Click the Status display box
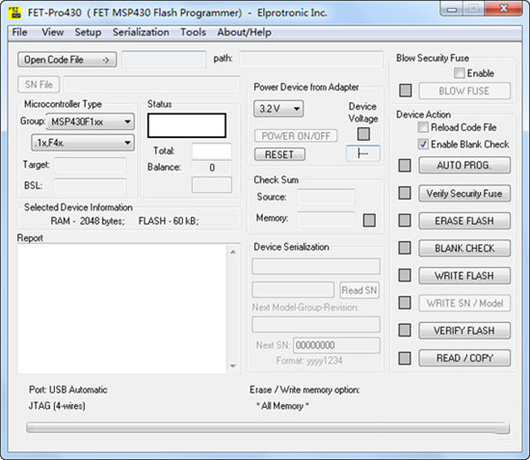530x460 pixels. coord(187,125)
